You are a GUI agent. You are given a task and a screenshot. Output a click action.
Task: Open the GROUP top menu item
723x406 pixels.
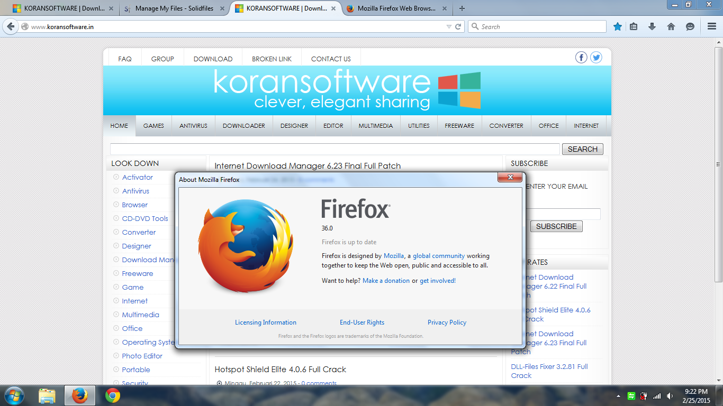tap(162, 59)
